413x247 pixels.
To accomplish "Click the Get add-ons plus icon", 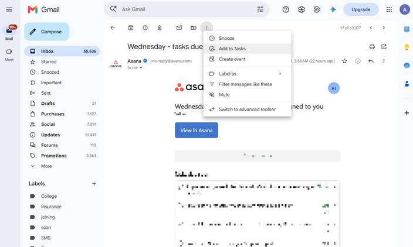I will pyautogui.click(x=407, y=113).
